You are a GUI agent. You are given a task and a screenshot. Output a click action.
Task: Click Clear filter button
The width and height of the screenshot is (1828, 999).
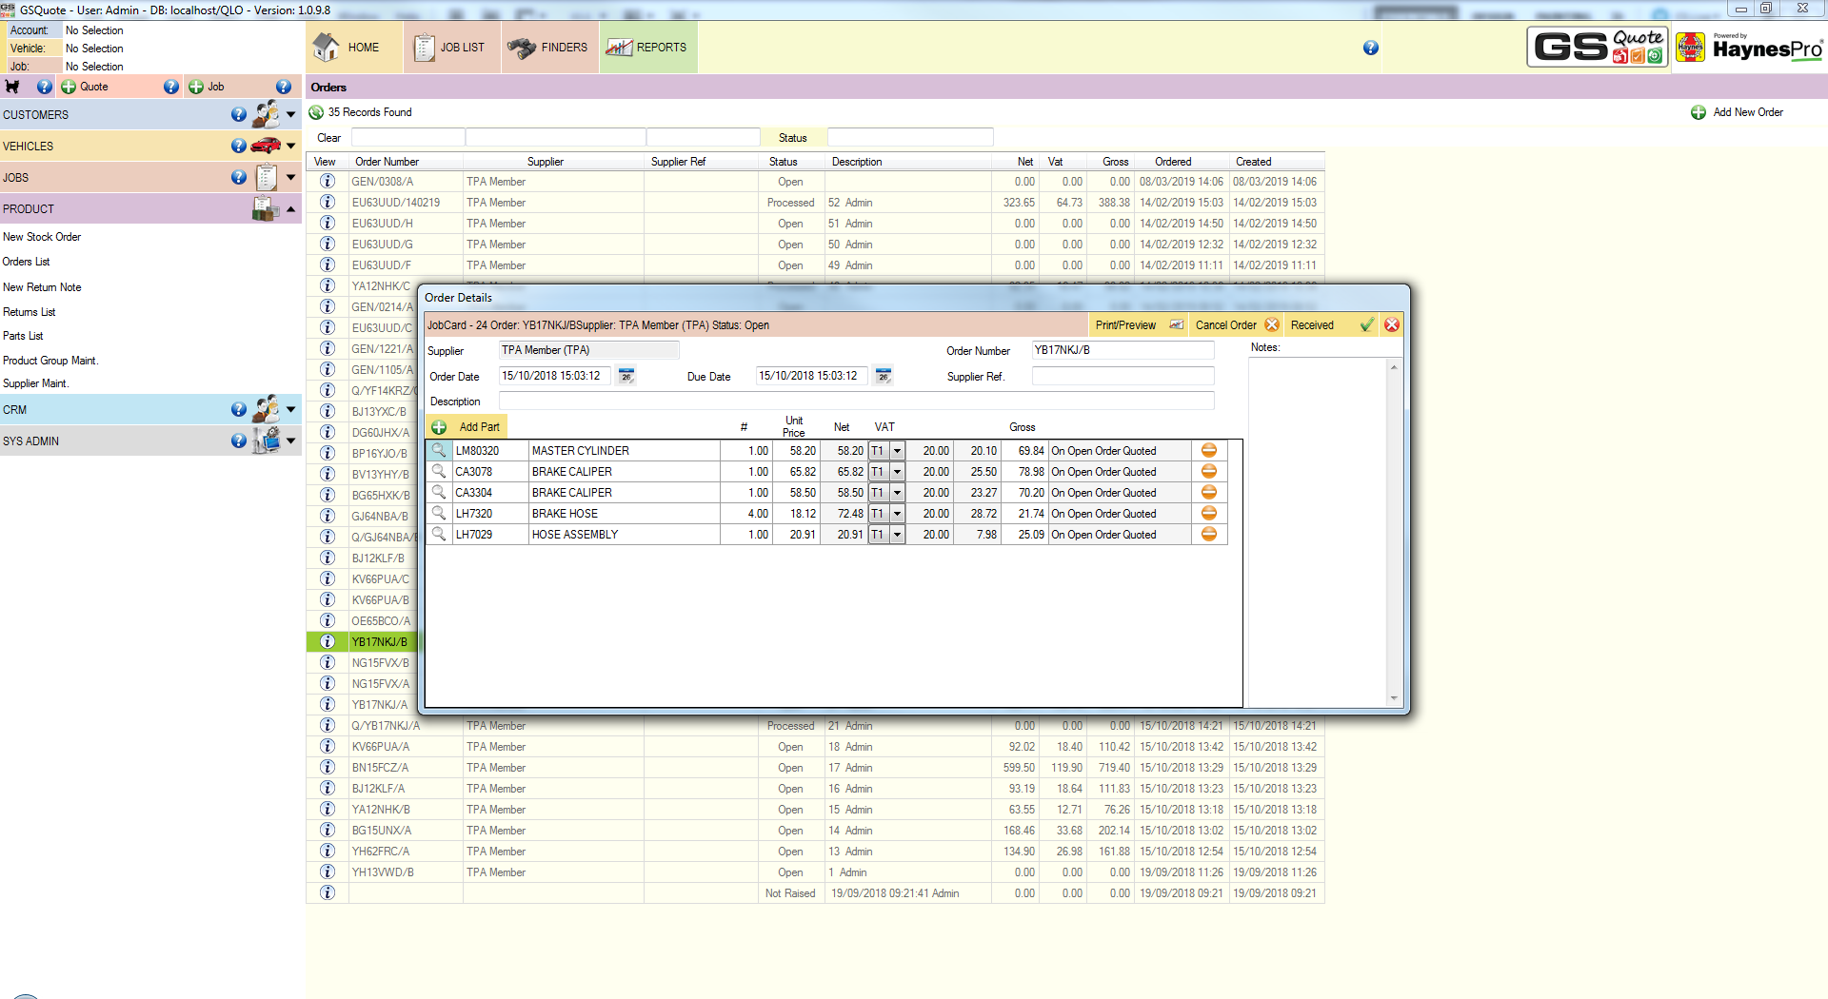coord(328,138)
